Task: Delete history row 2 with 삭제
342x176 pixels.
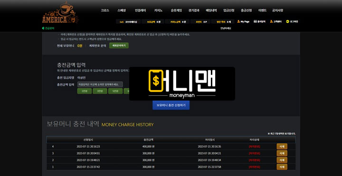Action: [282, 160]
